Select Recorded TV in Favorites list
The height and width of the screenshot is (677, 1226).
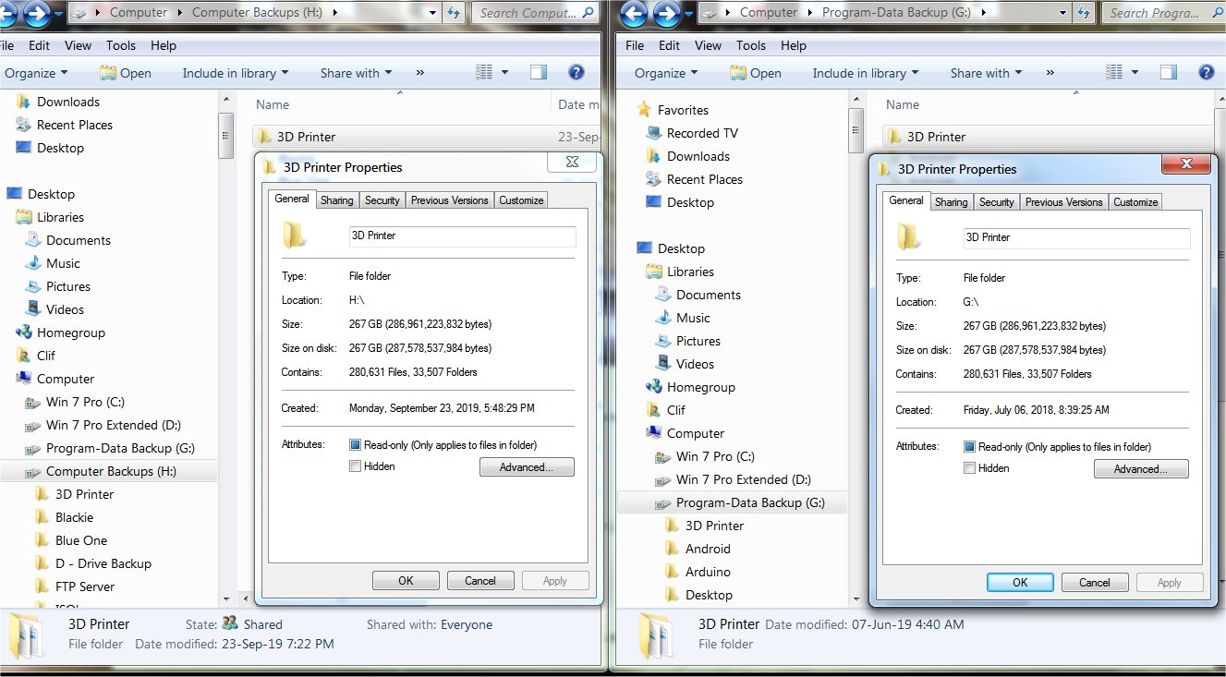click(701, 133)
